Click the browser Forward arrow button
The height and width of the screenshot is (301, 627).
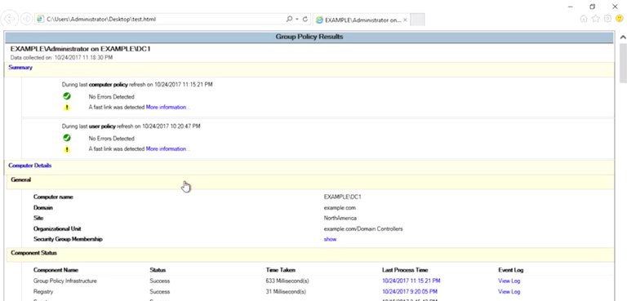[26, 19]
